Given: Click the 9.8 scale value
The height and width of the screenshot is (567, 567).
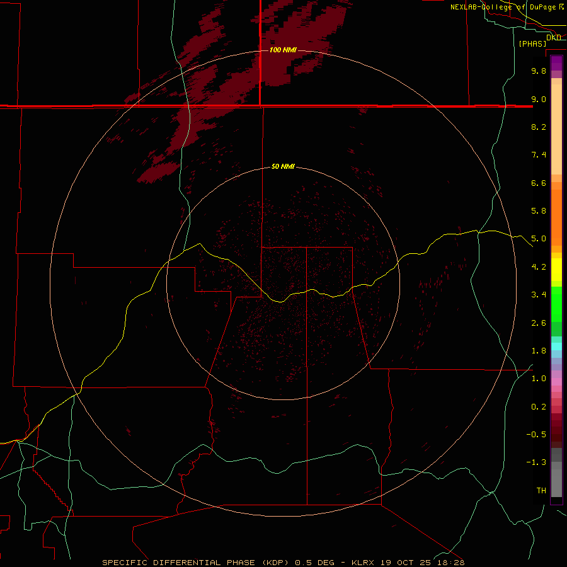Looking at the screenshot, I should click(539, 71).
